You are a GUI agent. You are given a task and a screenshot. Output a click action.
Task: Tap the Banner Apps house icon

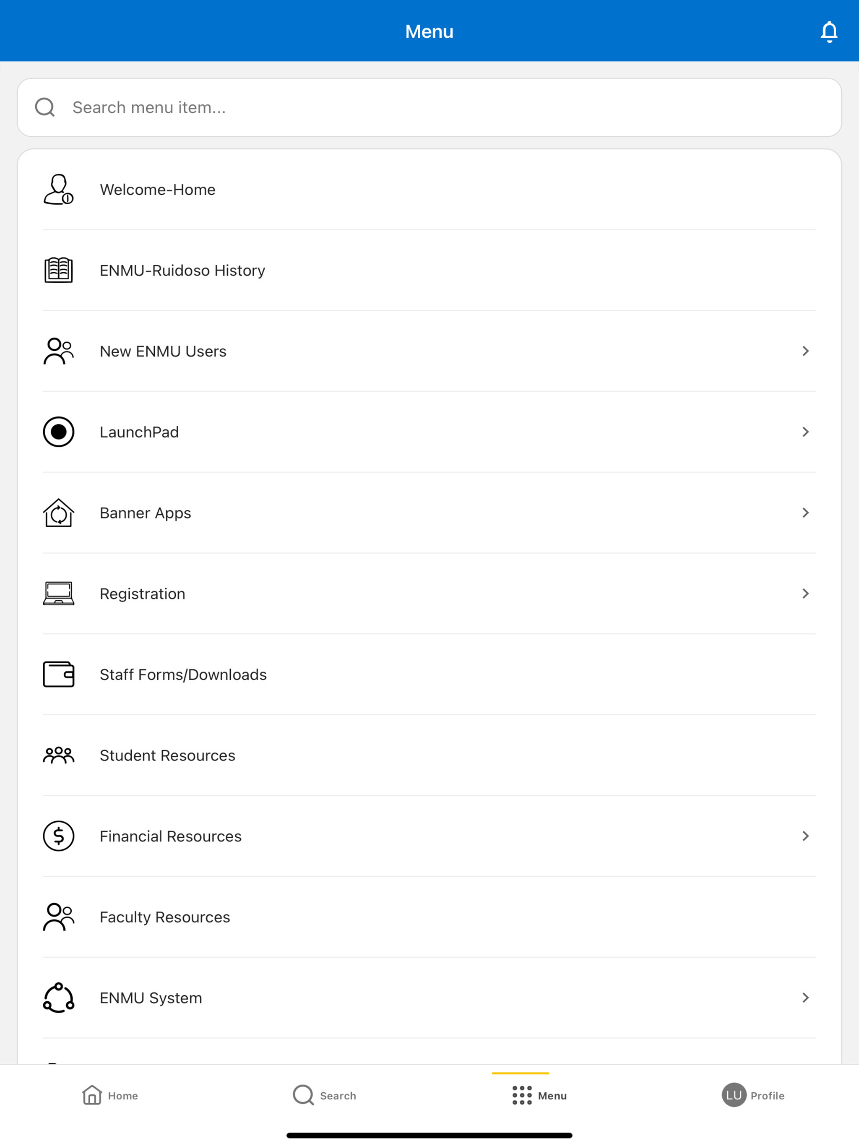coord(59,512)
